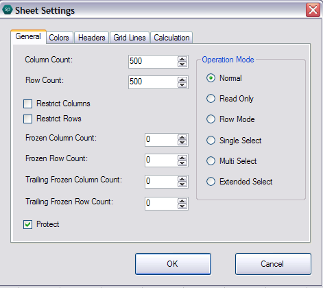Choose the Single Select radio button
Screen dimensions: 323x288
[211, 141]
